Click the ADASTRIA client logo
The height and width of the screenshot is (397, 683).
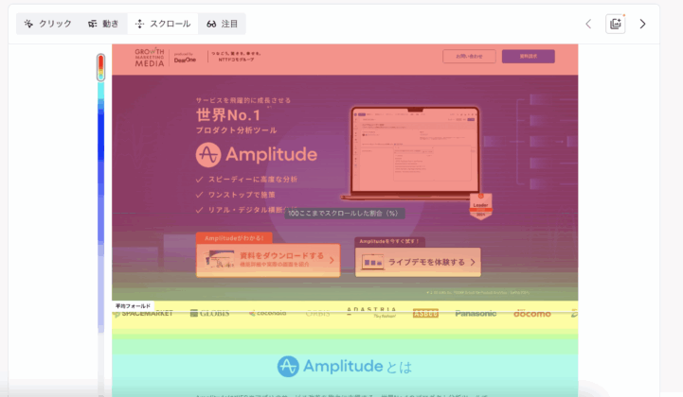coord(371,312)
